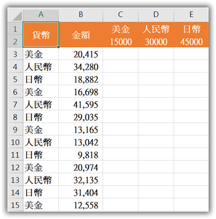
Task: Click 美金 in row 6
Action: pyautogui.click(x=41, y=91)
